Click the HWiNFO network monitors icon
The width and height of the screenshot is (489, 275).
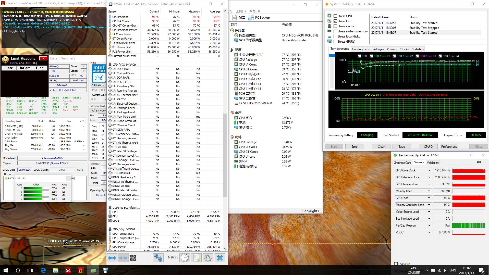click(x=158, y=258)
